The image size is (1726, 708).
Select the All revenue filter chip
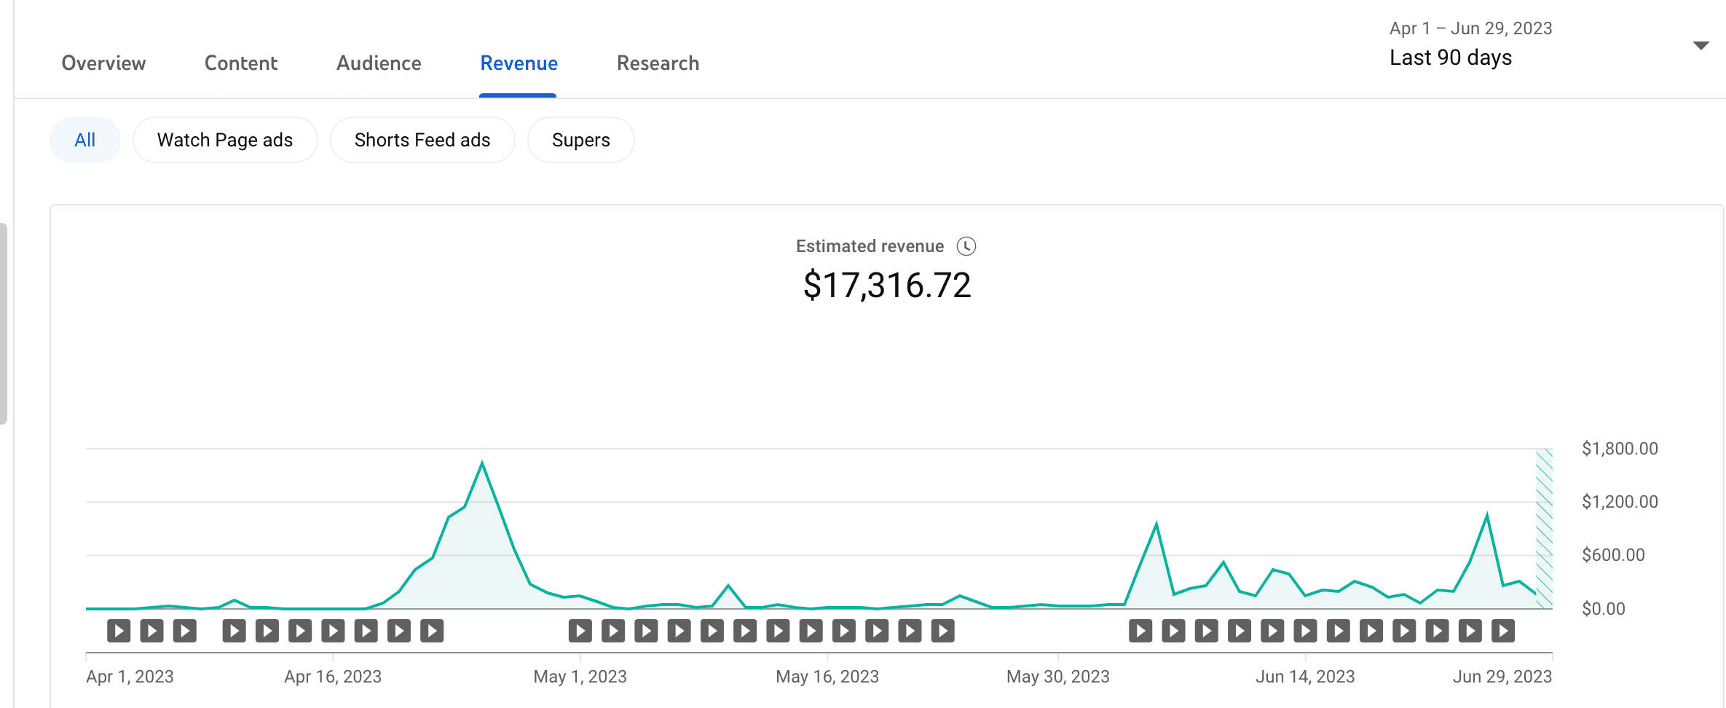85,140
